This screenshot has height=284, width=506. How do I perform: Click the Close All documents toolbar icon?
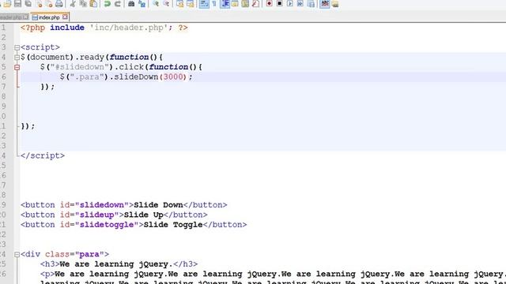49,3
